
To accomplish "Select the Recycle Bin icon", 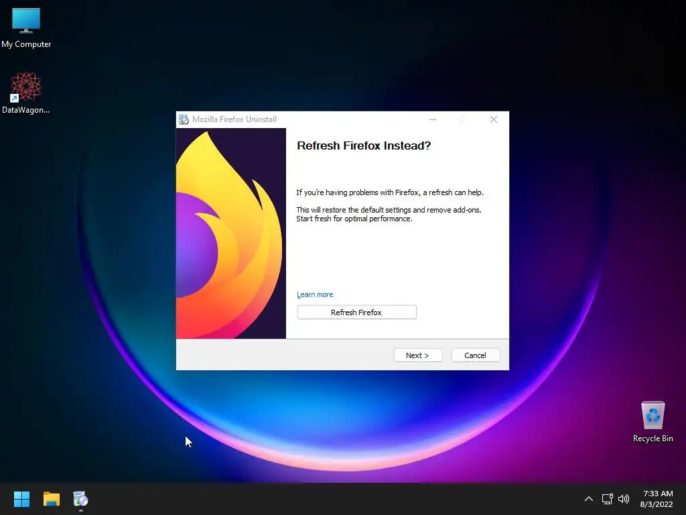I will (653, 422).
